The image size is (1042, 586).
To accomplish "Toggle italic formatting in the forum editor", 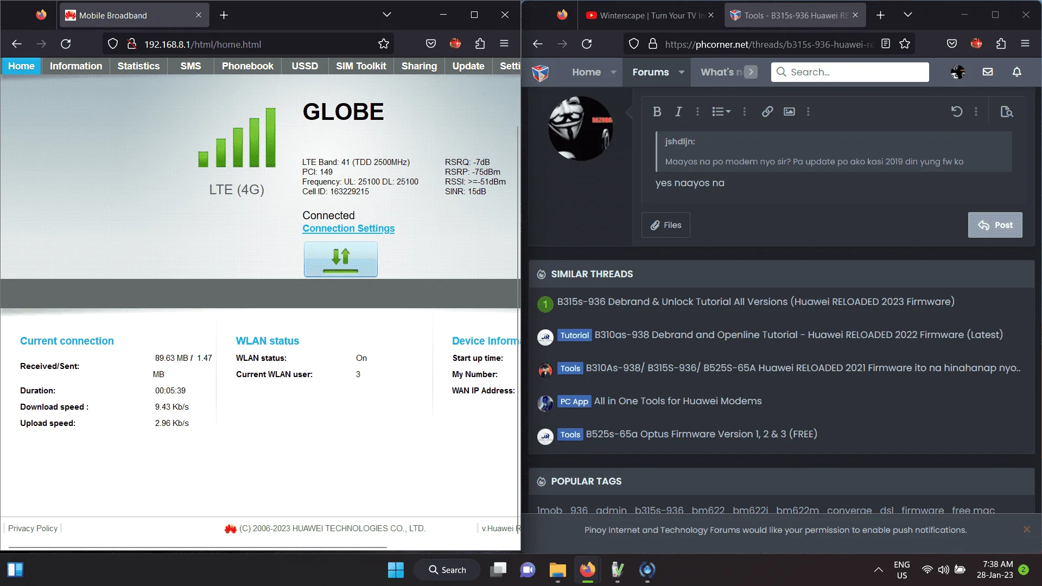I will tap(678, 112).
